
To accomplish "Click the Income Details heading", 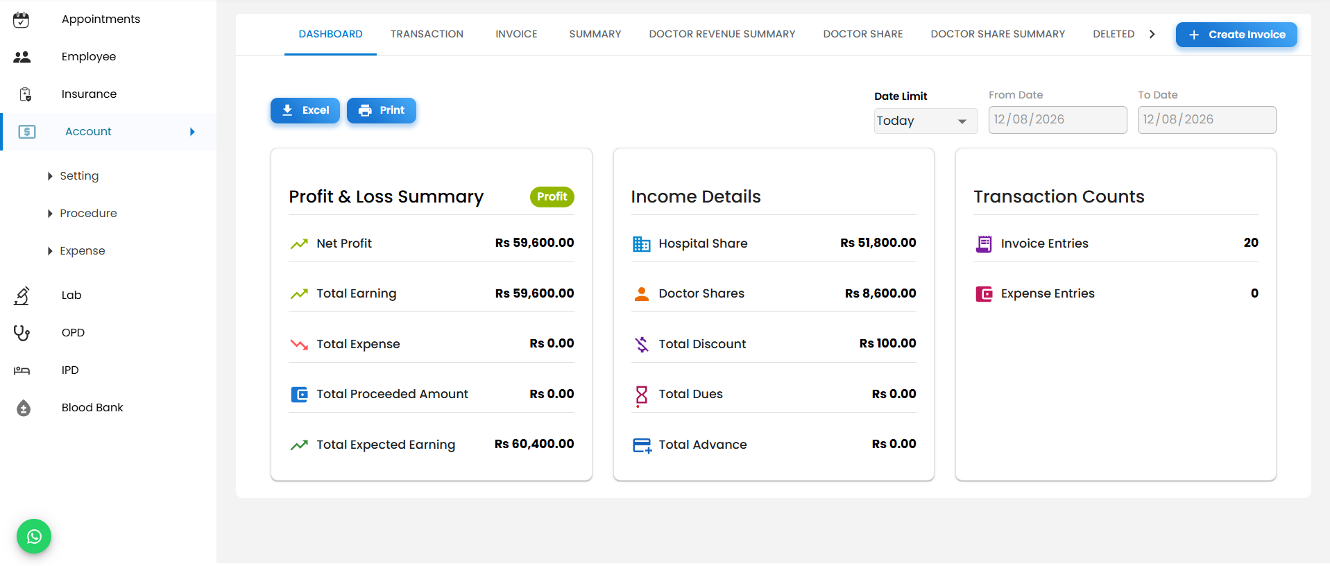I will 696,197.
